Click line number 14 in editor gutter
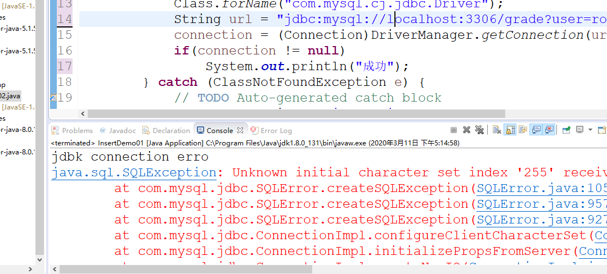The width and height of the screenshot is (607, 274). point(65,19)
